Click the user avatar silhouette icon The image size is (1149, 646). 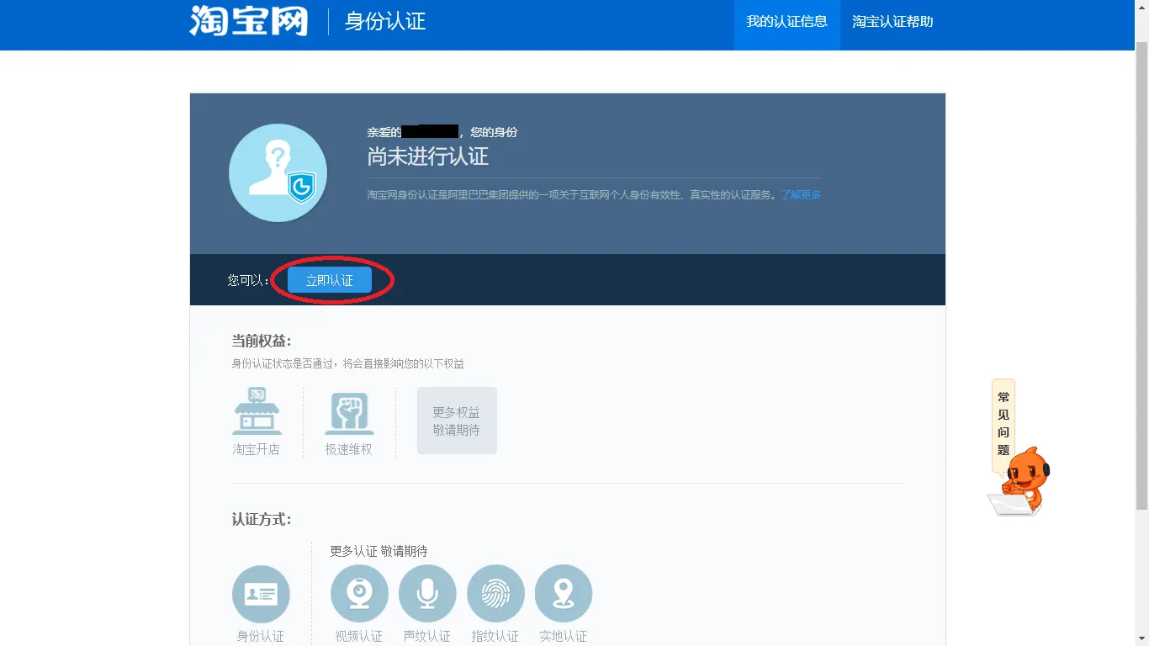(x=278, y=172)
